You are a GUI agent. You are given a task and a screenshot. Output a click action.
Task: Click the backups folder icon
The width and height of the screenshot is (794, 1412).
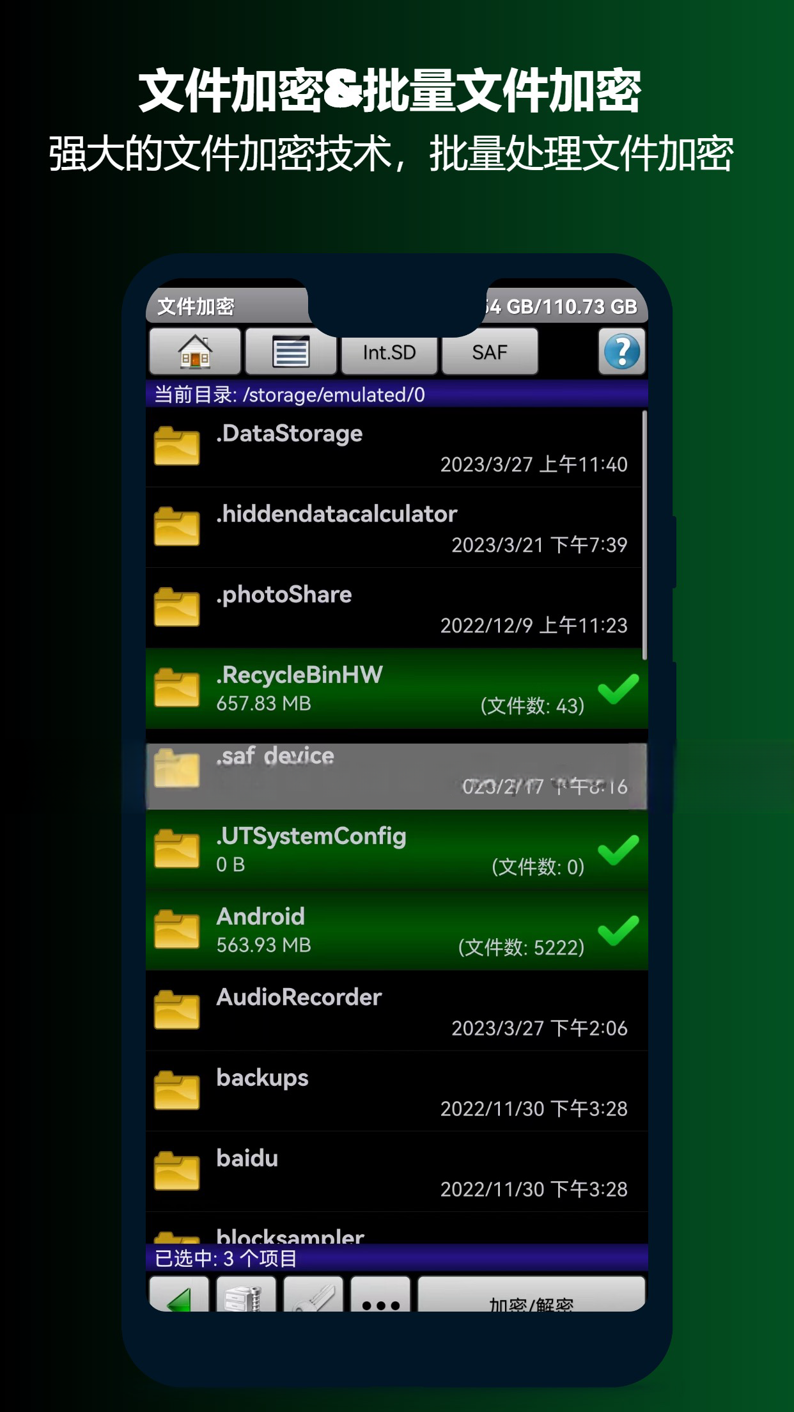coord(176,1091)
